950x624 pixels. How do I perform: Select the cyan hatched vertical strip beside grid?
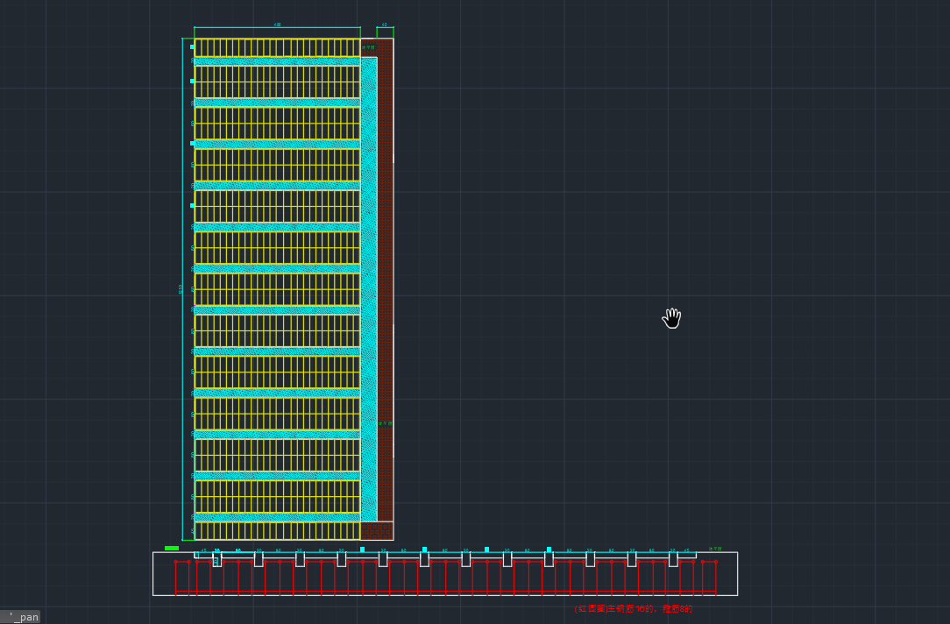pyautogui.click(x=369, y=289)
